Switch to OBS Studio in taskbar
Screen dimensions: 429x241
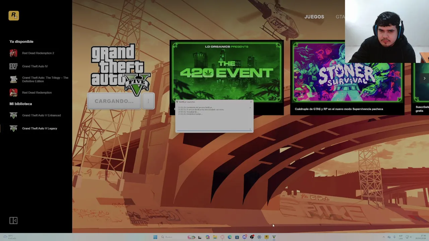pos(252,237)
